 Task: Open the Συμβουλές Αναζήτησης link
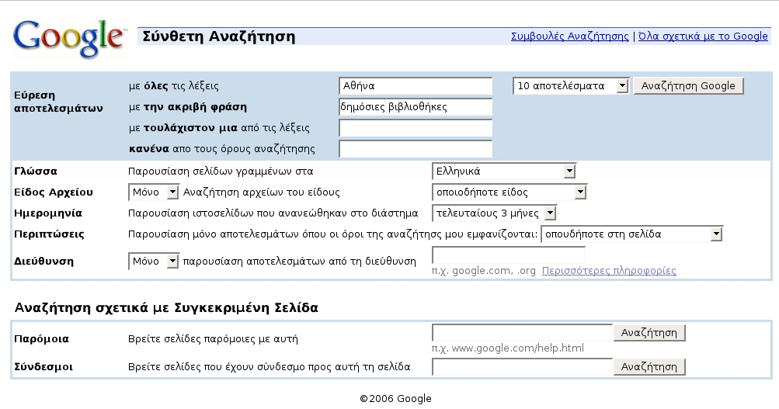pyautogui.click(x=569, y=36)
